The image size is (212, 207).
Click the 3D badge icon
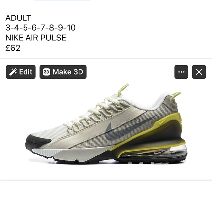click(x=47, y=72)
